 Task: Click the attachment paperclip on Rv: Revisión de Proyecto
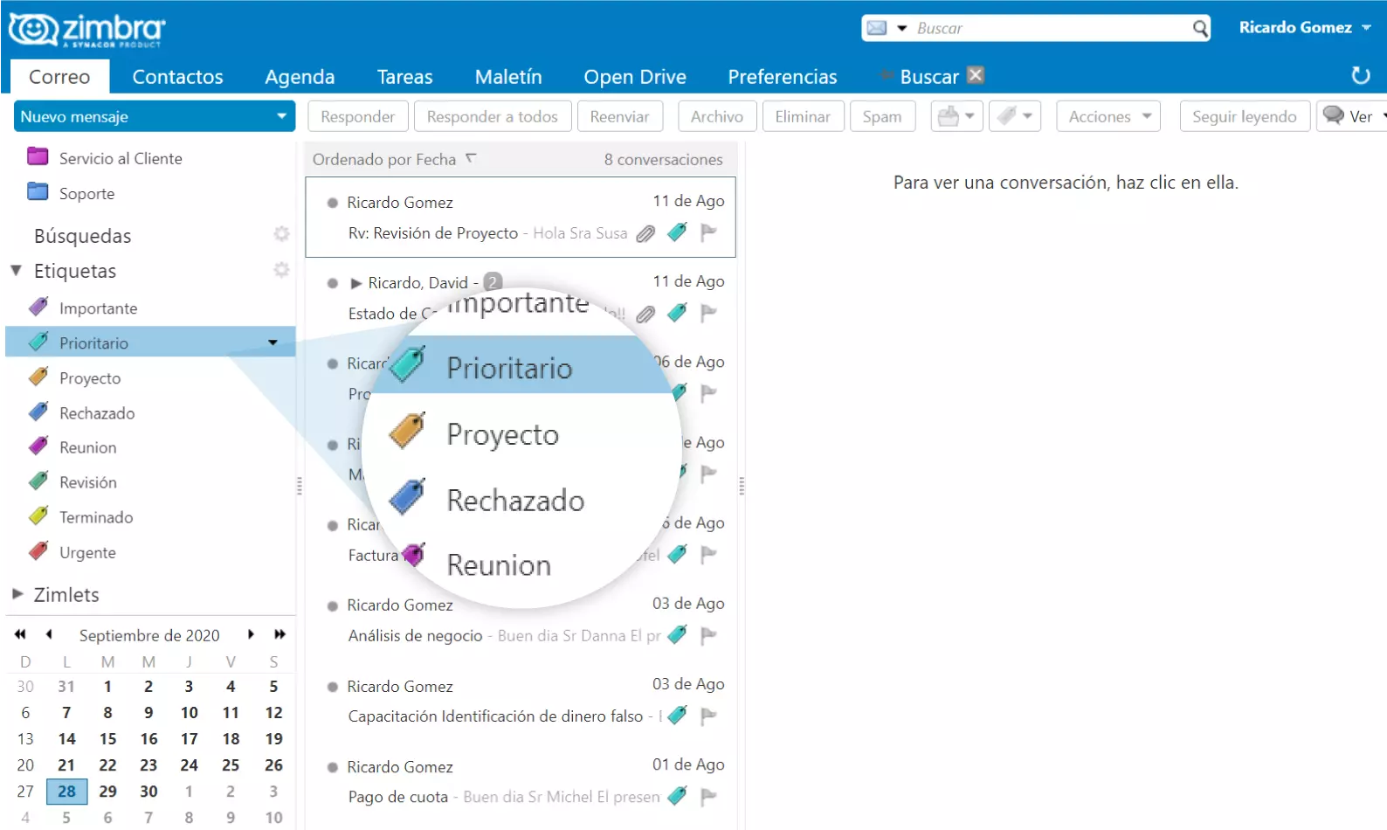coord(645,233)
